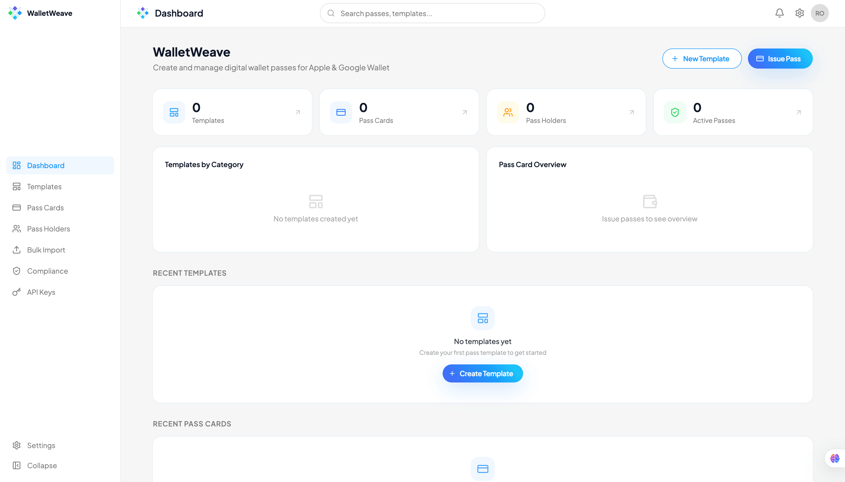Click the Issue Pass button
This screenshot has height=482, width=845.
click(780, 58)
